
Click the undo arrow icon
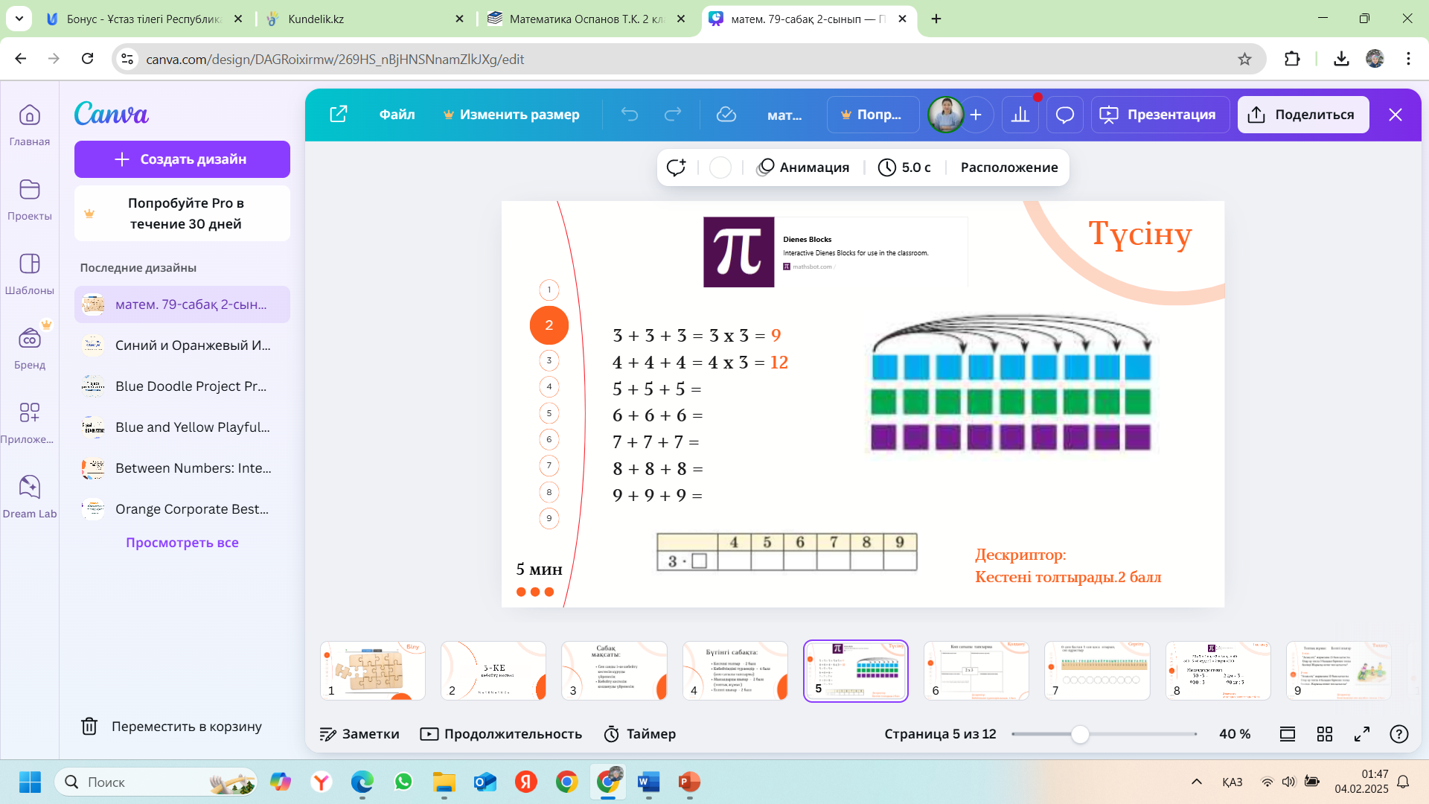click(630, 115)
